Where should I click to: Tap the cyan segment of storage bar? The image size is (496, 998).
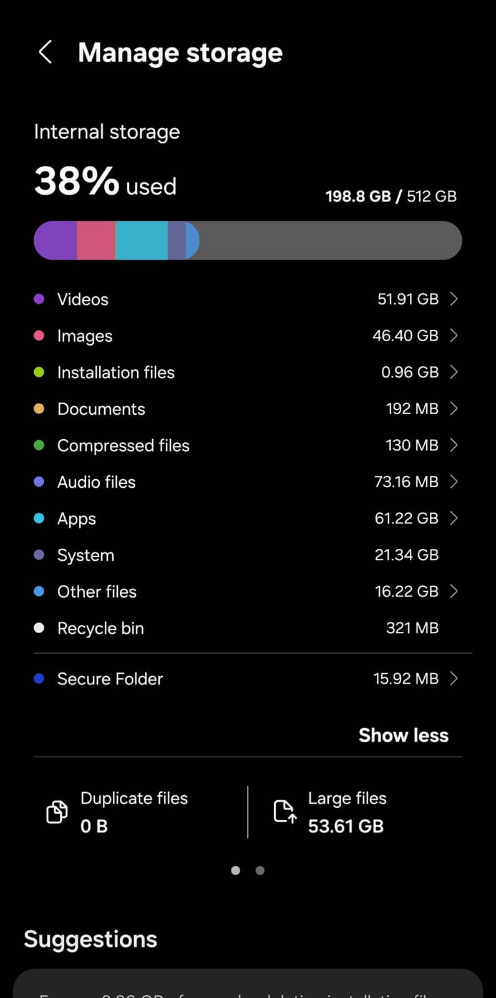click(142, 241)
